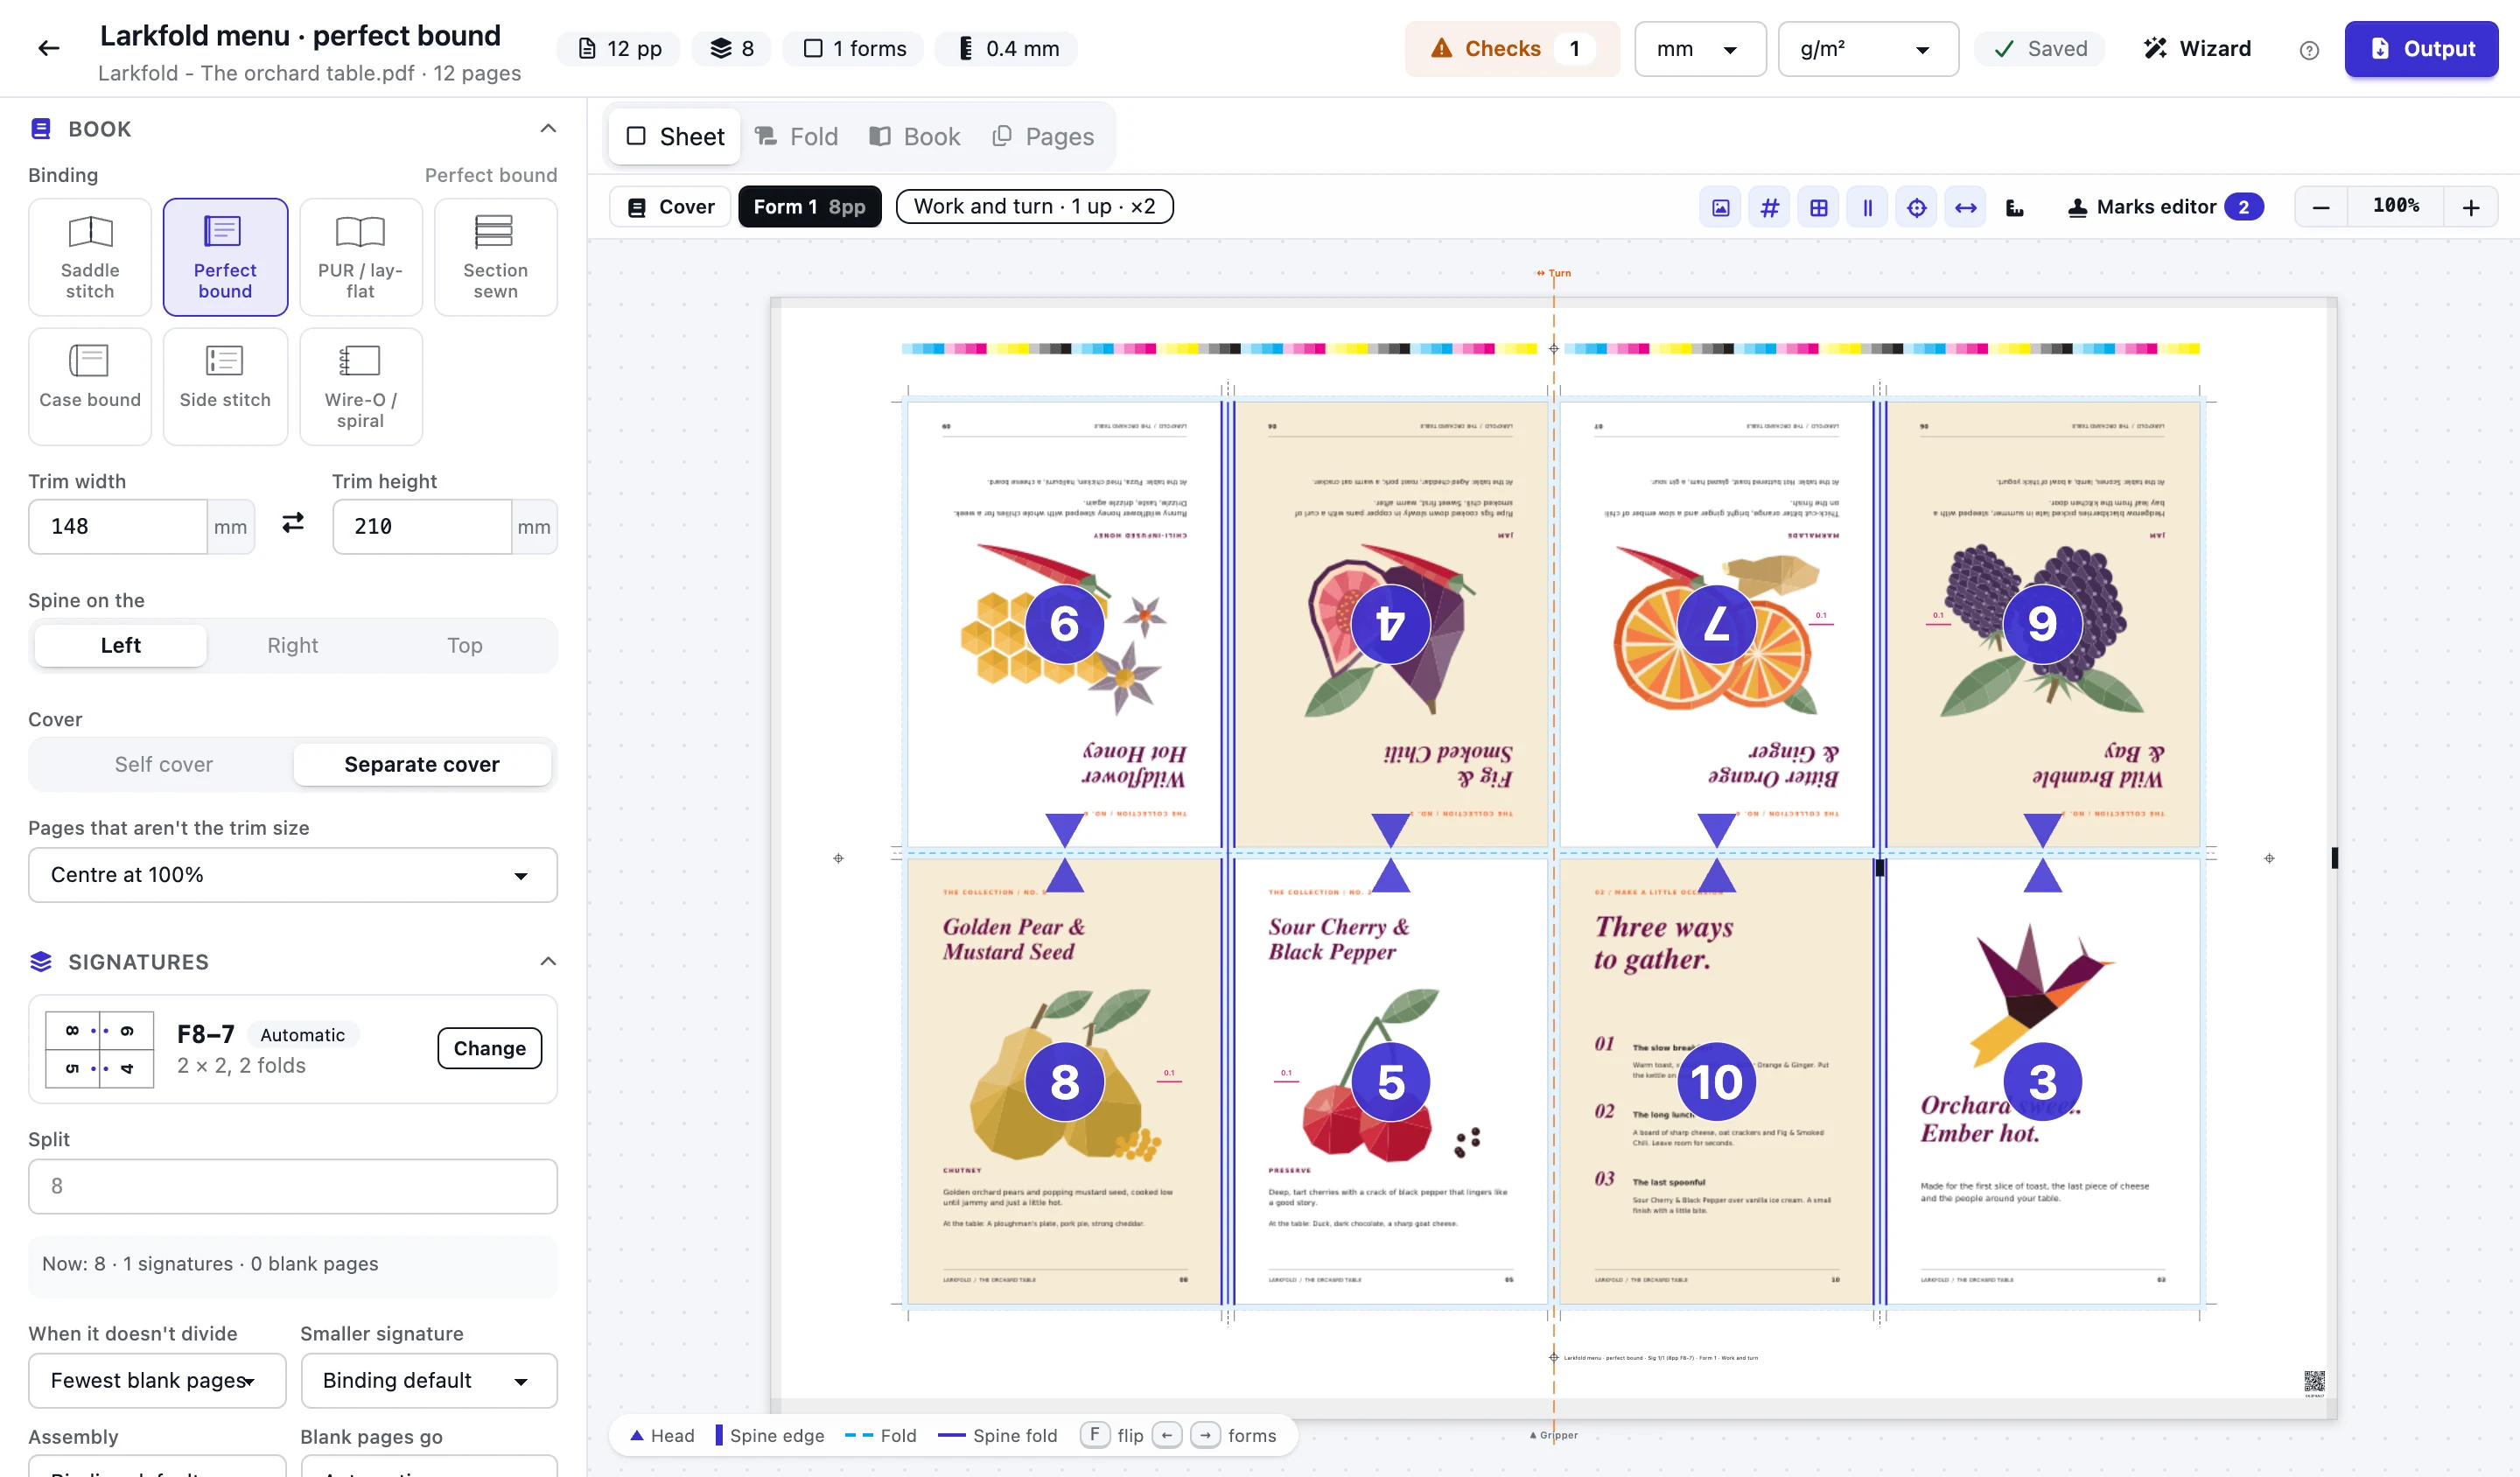Toggle page images preview icon

point(1720,207)
